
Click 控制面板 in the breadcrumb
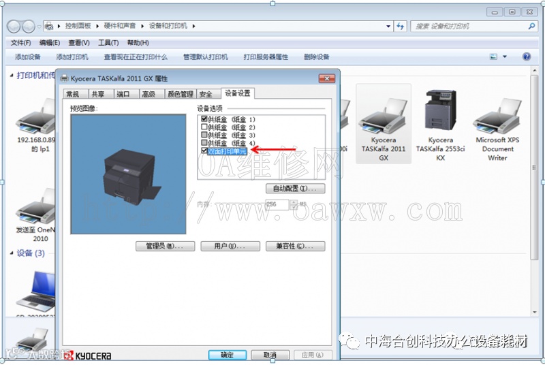78,26
